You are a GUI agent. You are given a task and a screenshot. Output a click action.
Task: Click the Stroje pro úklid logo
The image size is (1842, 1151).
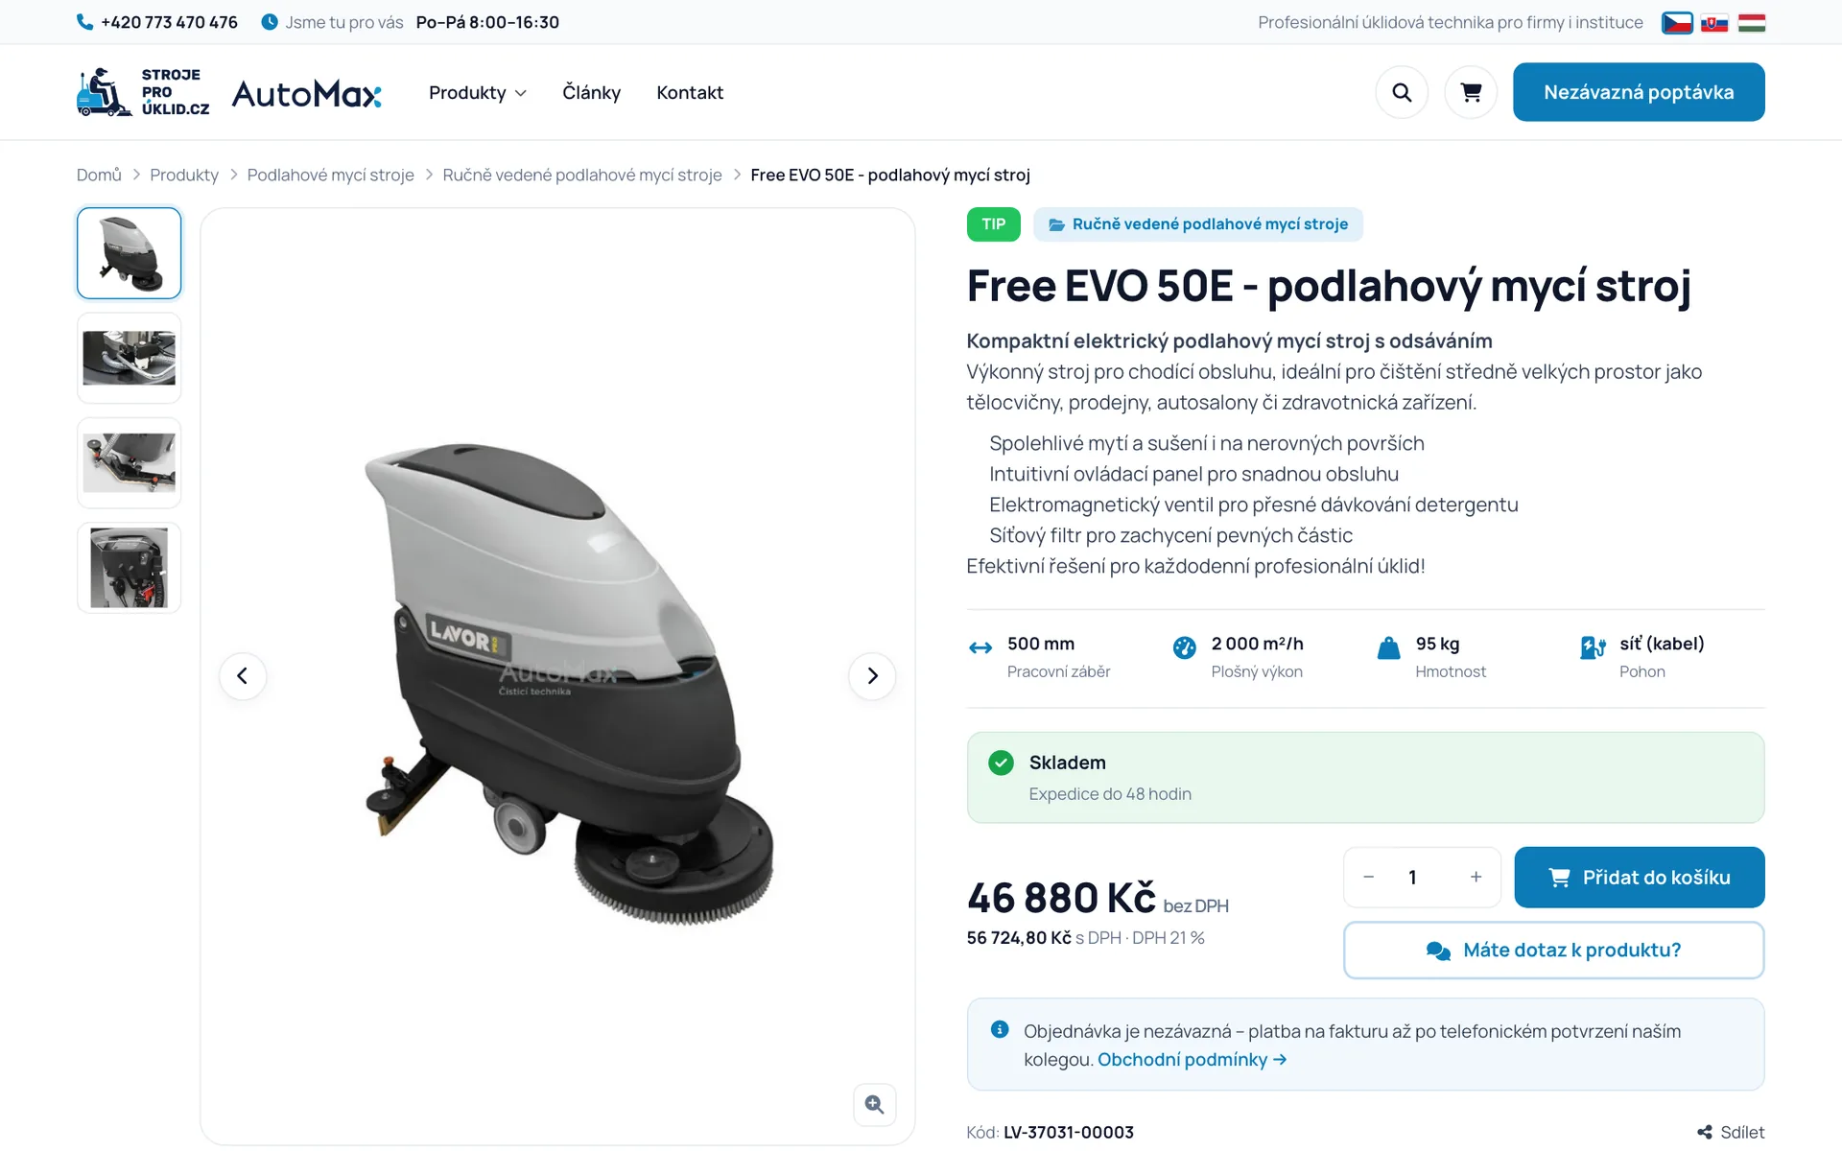pyautogui.click(x=143, y=92)
